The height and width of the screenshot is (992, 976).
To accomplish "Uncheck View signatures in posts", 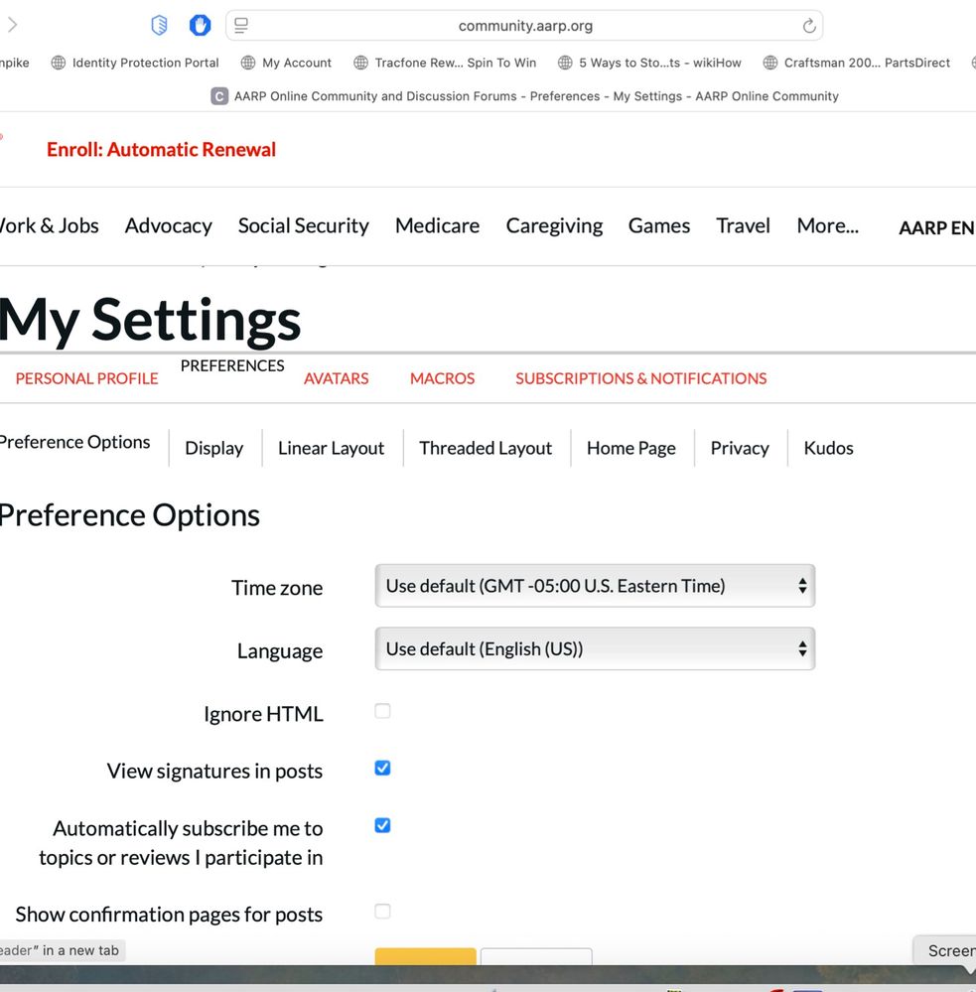I will pos(382,768).
